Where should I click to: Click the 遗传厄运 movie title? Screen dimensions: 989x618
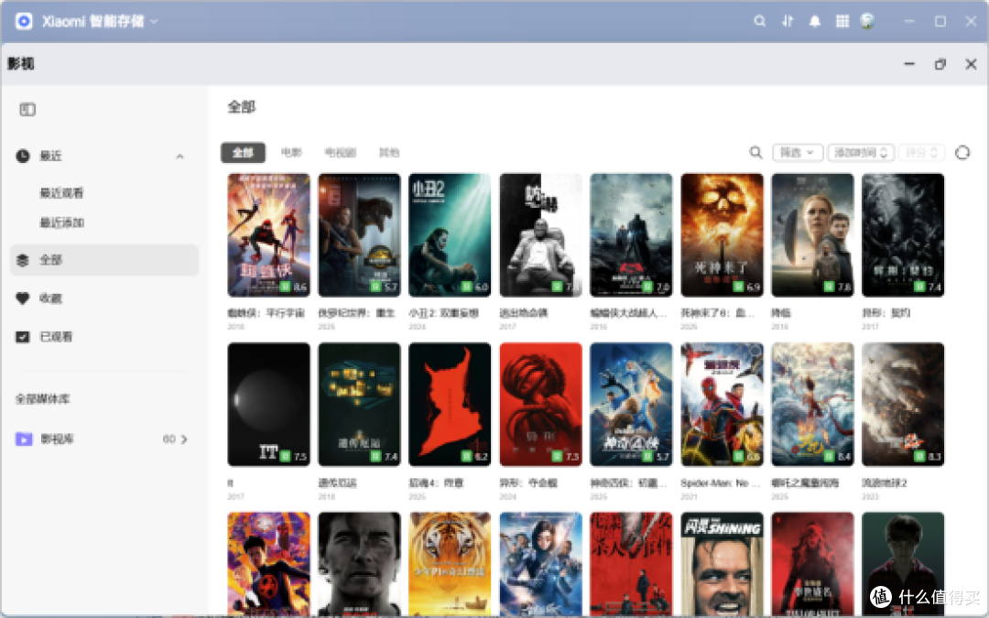coord(337,483)
